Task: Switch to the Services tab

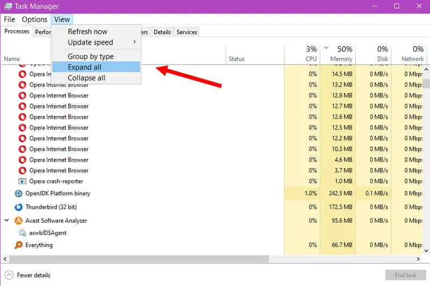Action: 187,32
